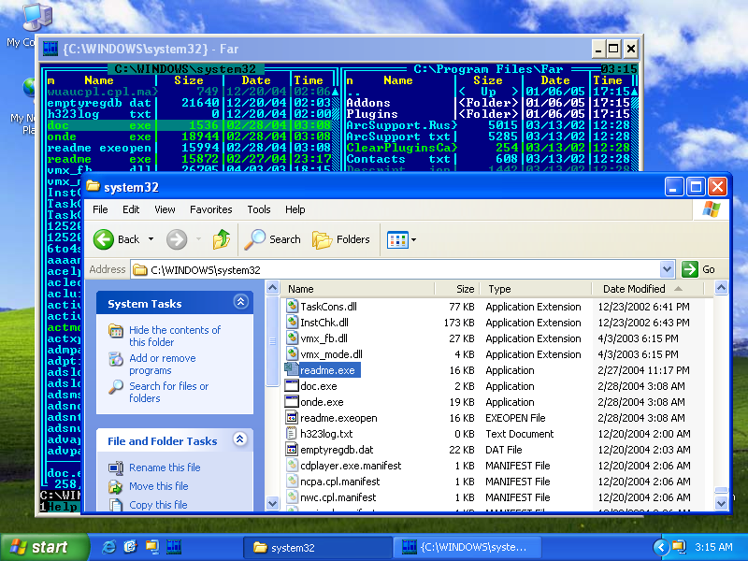This screenshot has height=561, width=748.
Task: Toggle the Folders pane button
Action: coord(341,239)
